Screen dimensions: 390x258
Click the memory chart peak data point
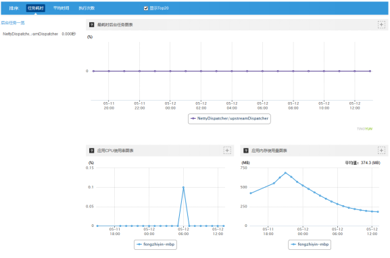coord(285,173)
